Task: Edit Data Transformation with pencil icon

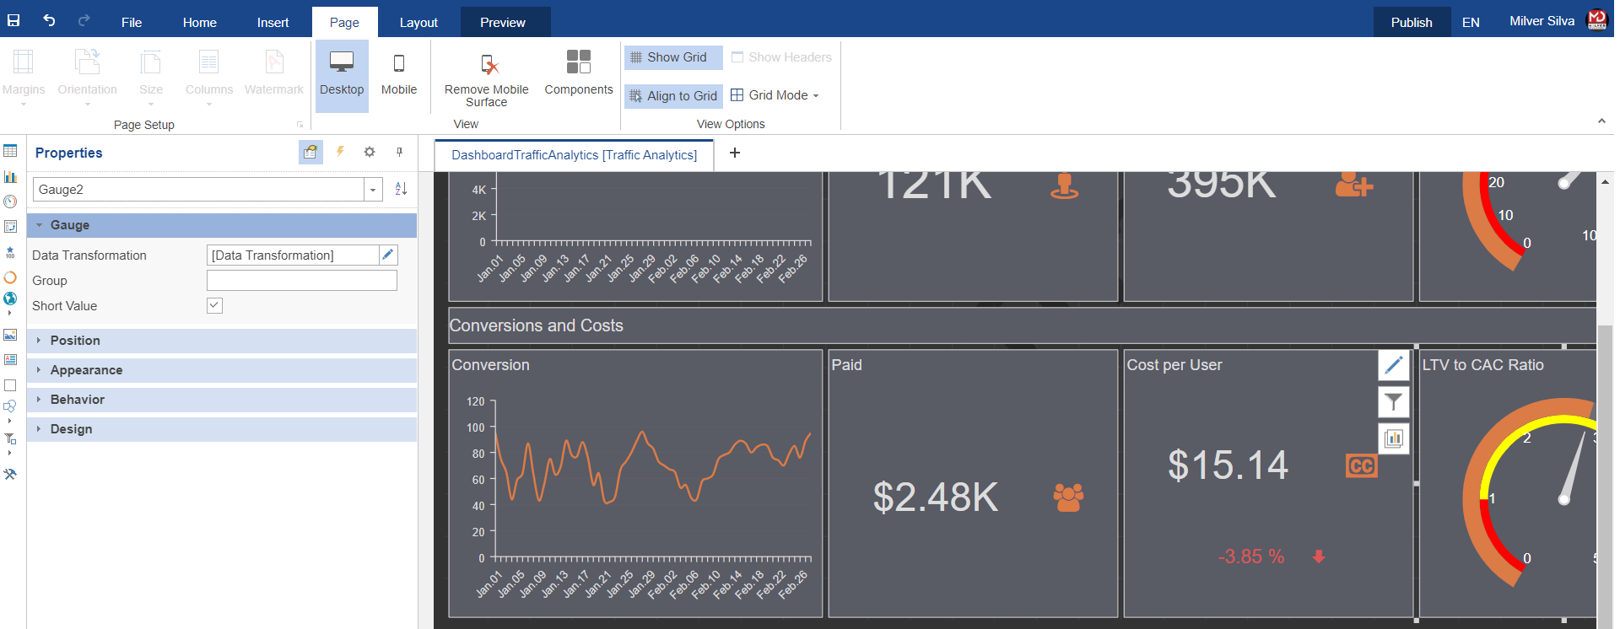Action: pyautogui.click(x=387, y=255)
